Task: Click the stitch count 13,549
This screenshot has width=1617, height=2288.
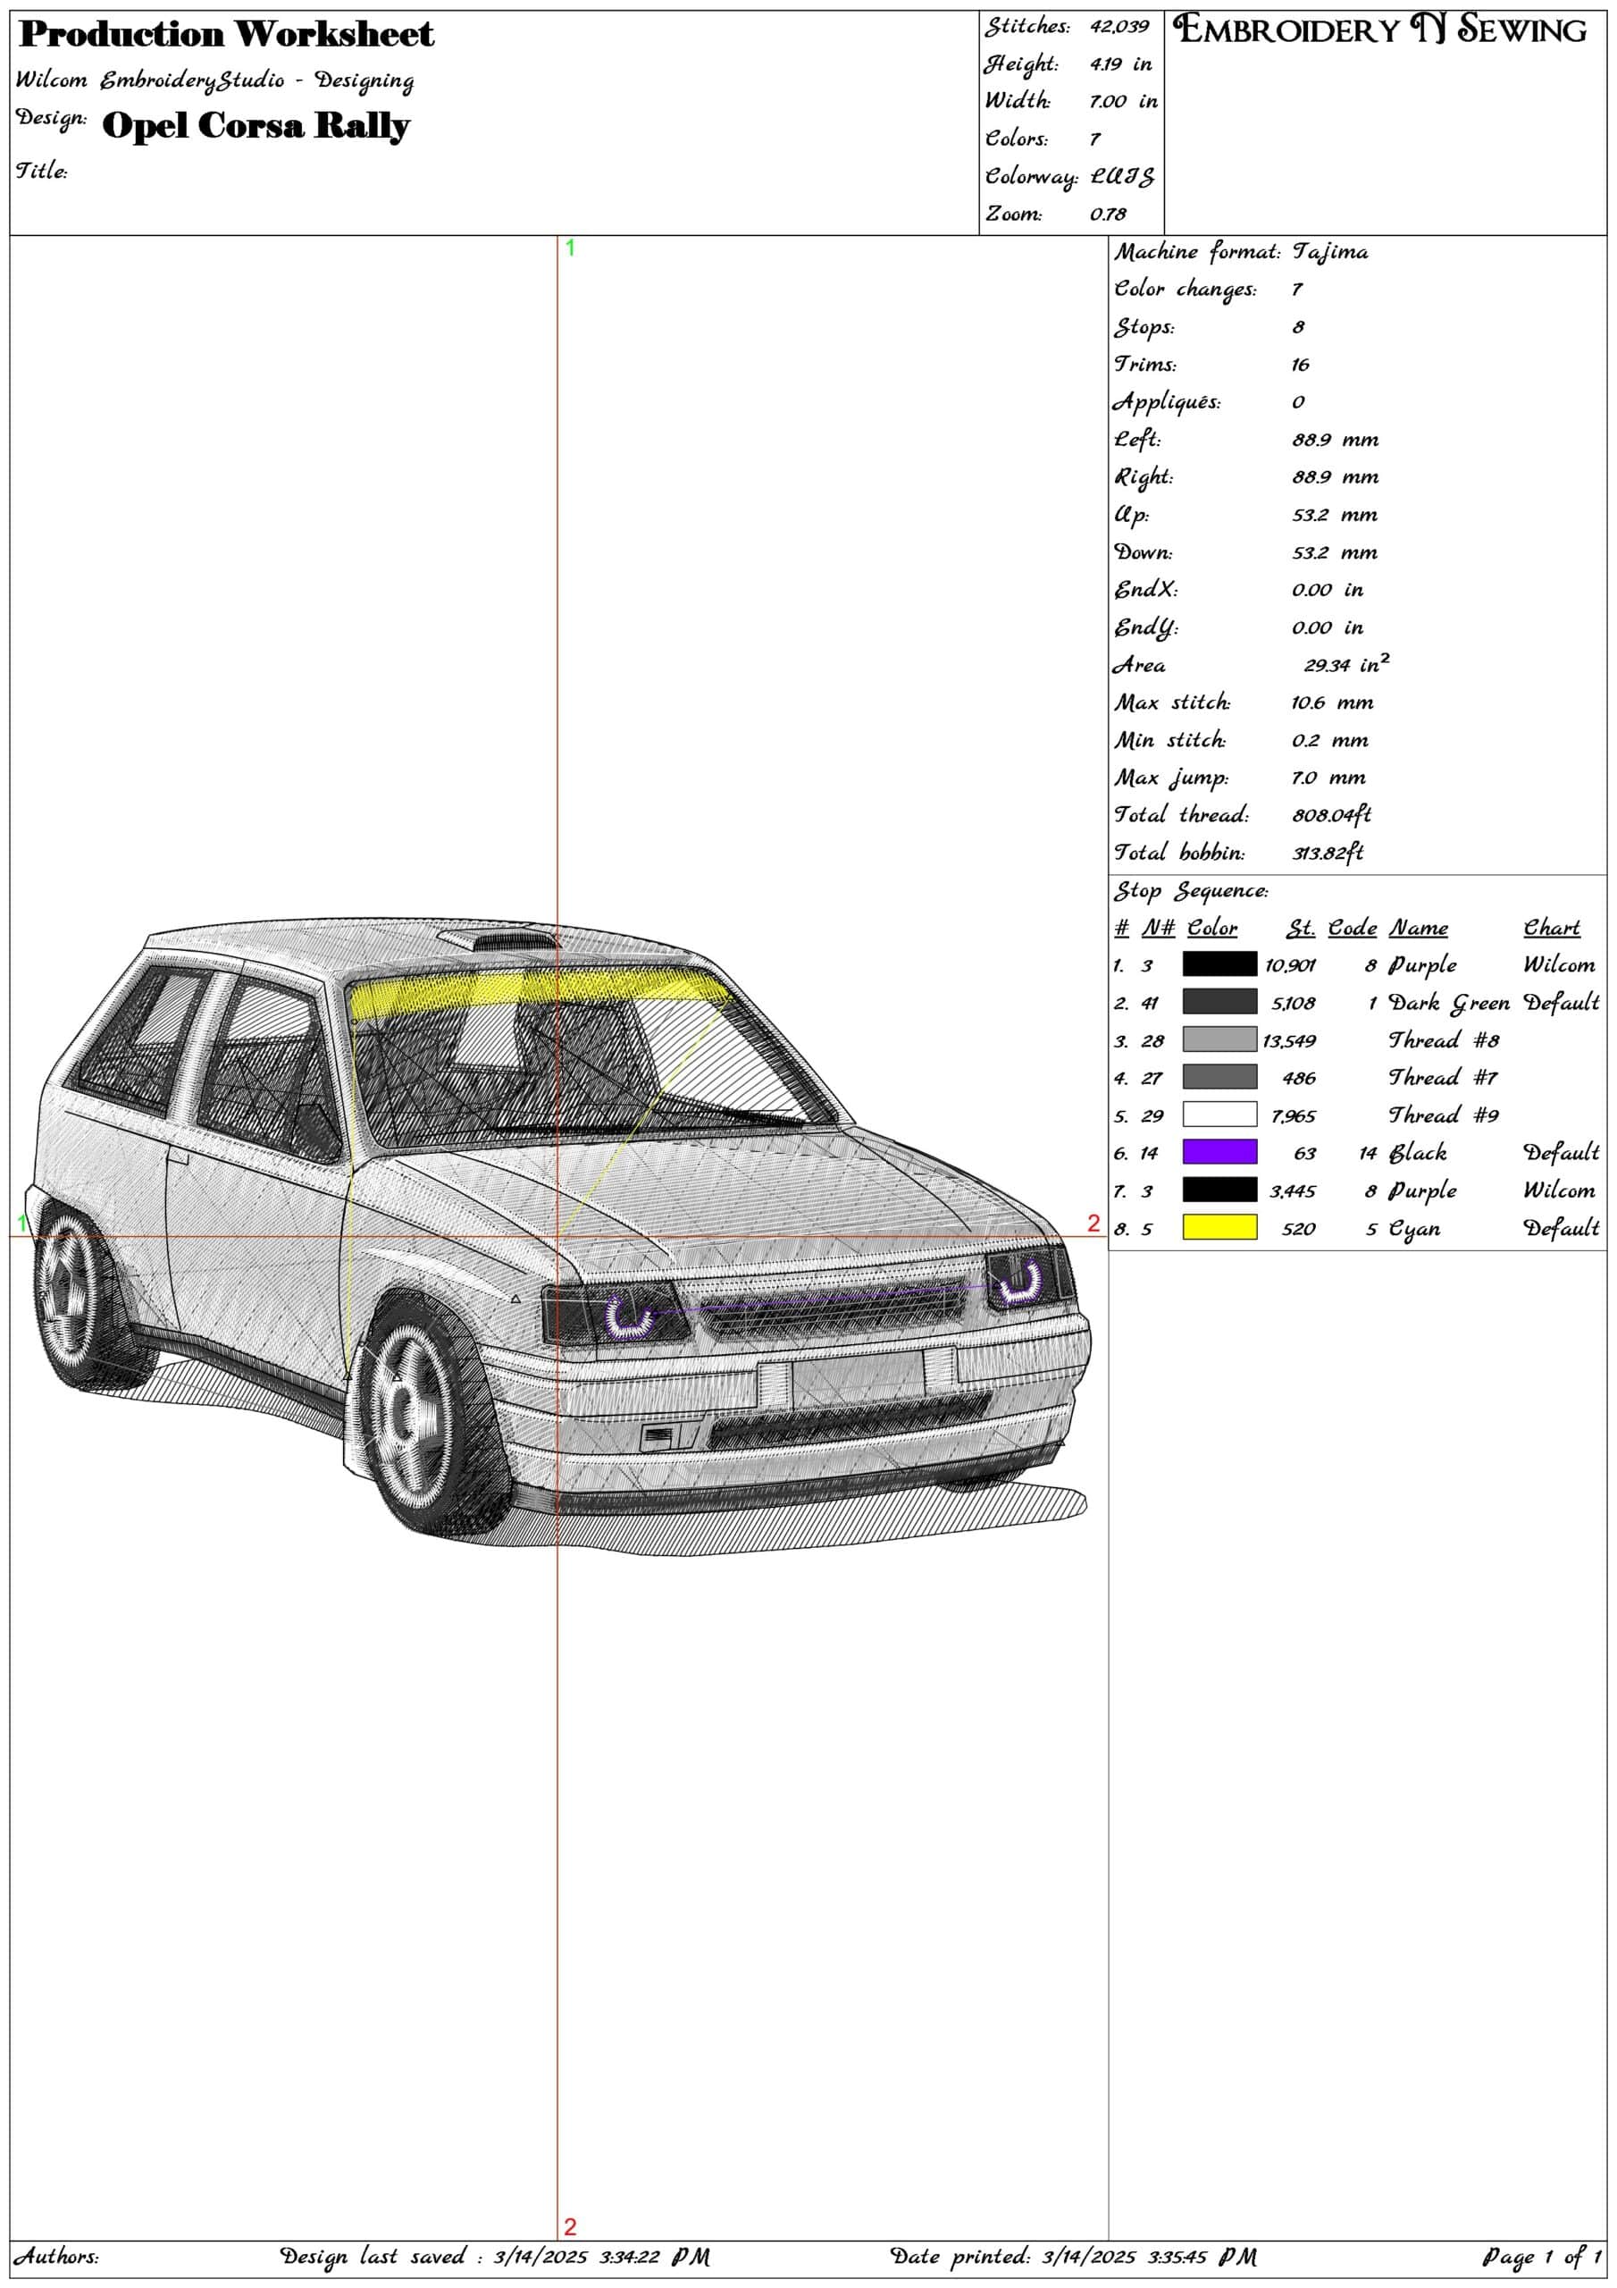Action: point(1289,1041)
